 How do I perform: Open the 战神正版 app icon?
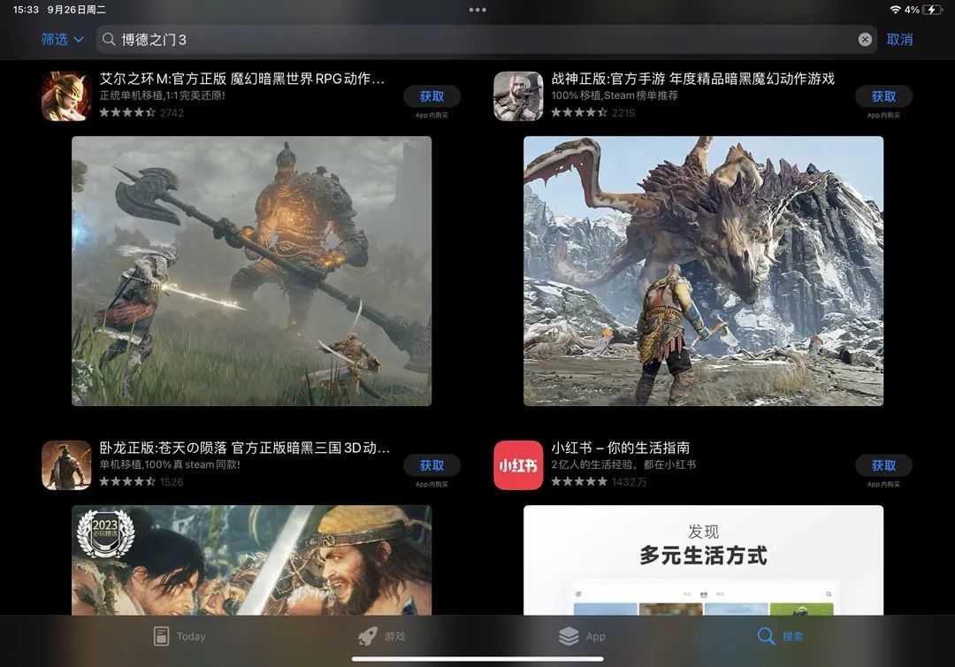click(518, 96)
